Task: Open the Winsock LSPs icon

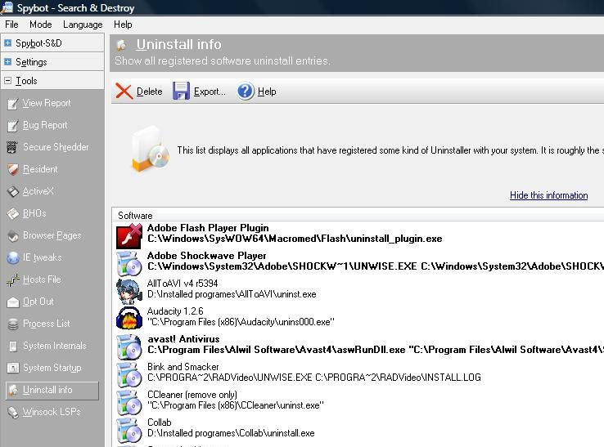Action: tap(12, 413)
